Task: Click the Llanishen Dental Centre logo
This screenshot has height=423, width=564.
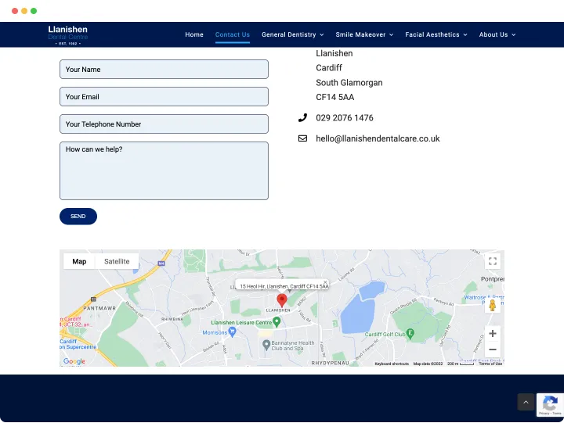Action: click(x=68, y=35)
